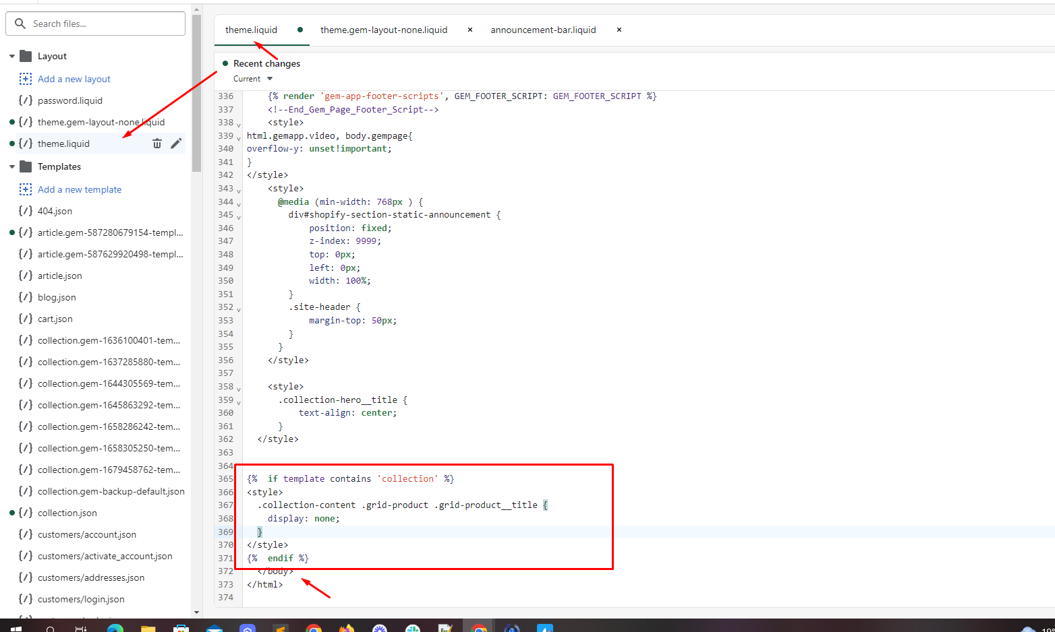Click line number 365 in the gutter

coord(225,479)
